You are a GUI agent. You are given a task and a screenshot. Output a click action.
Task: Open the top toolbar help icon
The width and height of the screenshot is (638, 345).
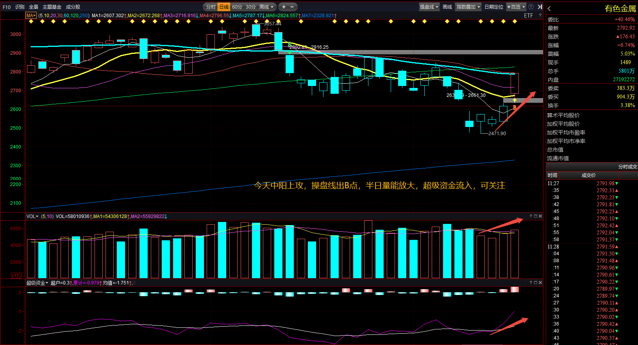click(531, 7)
